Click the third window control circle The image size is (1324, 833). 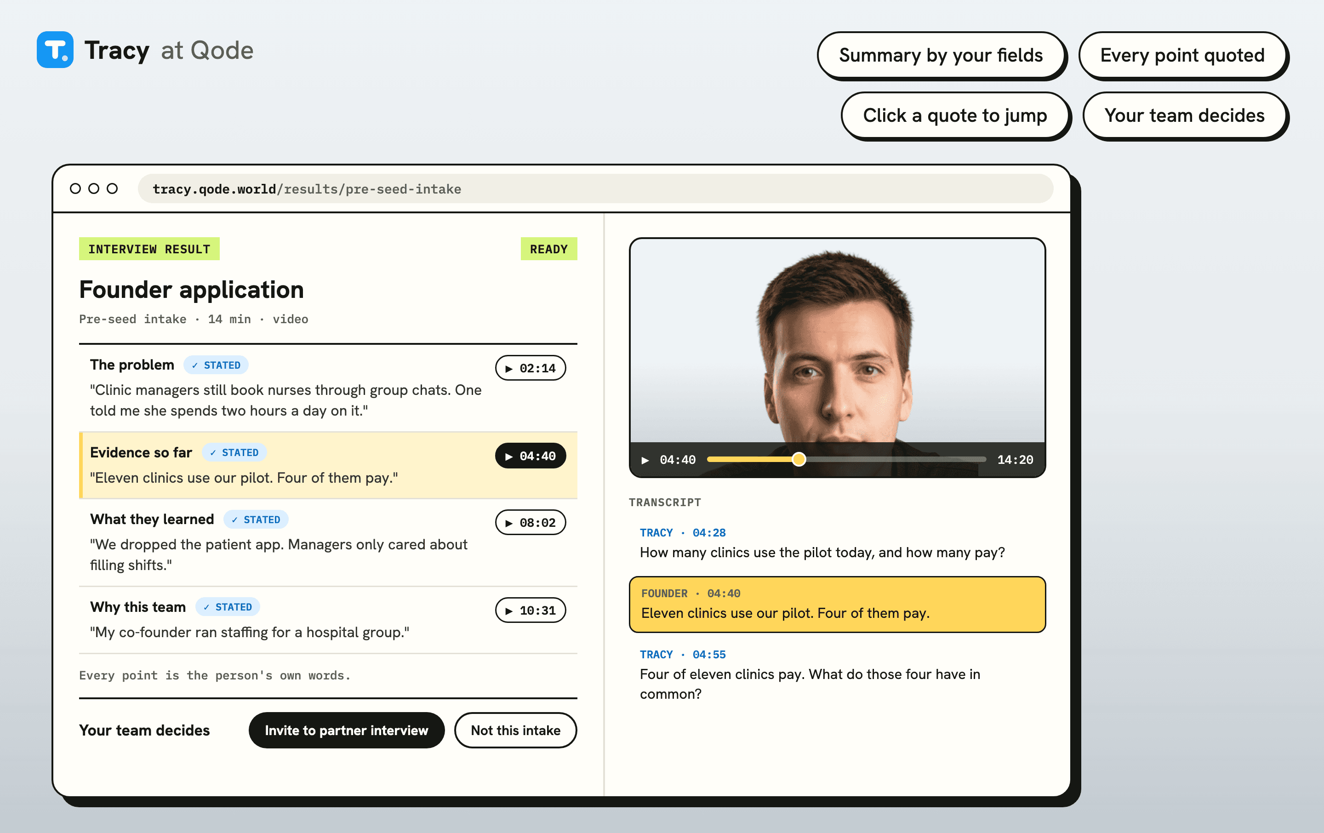tap(112, 188)
